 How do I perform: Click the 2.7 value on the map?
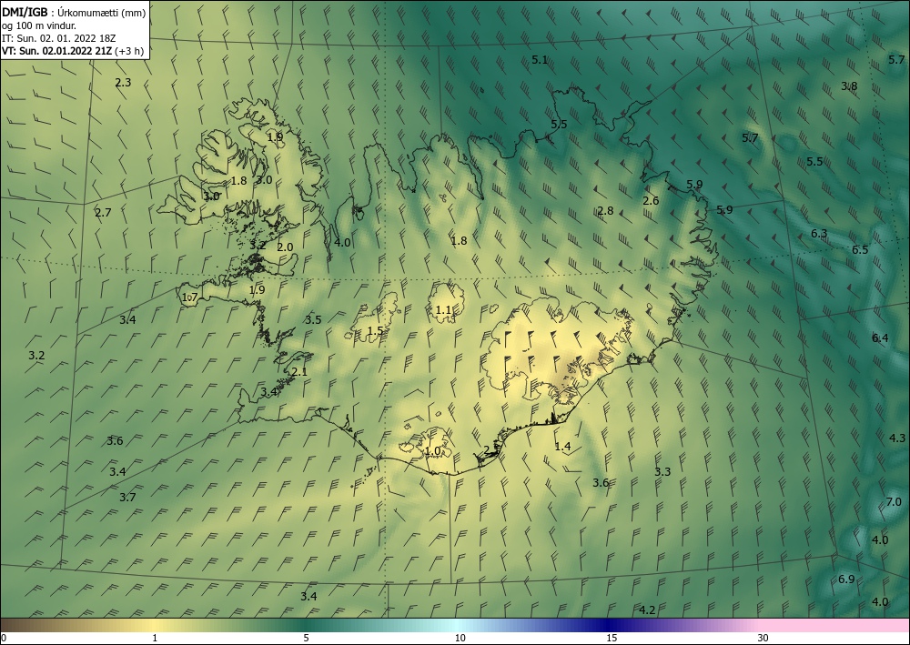103,213
